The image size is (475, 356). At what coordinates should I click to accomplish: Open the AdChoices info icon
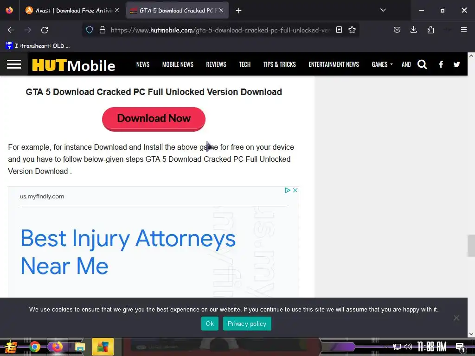288,190
